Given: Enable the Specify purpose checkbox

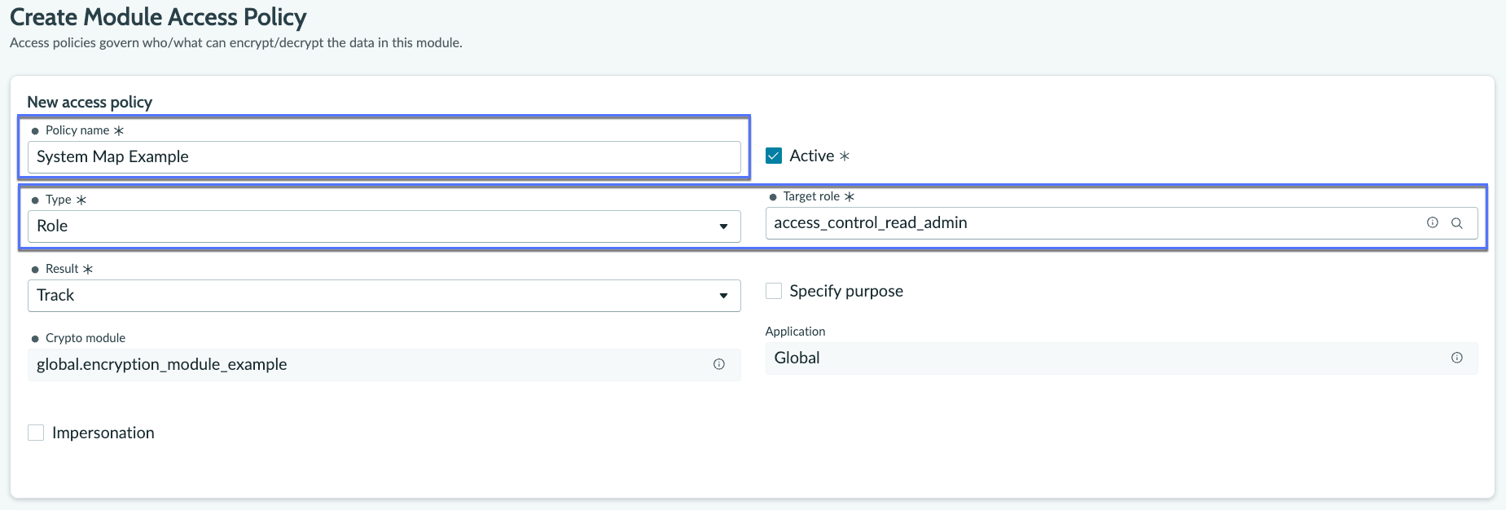Looking at the screenshot, I should coord(774,291).
